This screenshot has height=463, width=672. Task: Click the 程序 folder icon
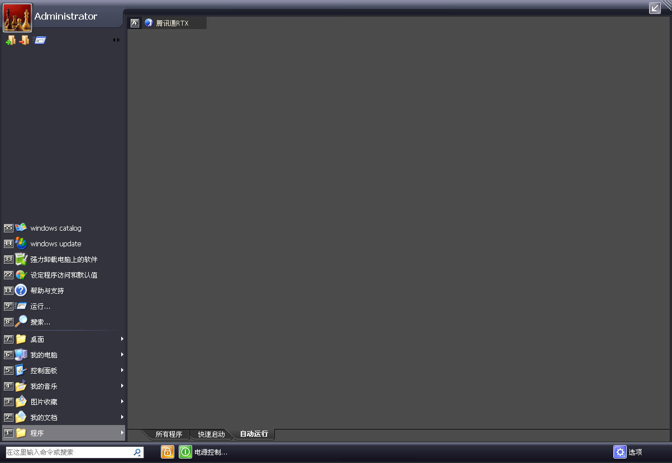[x=21, y=433]
